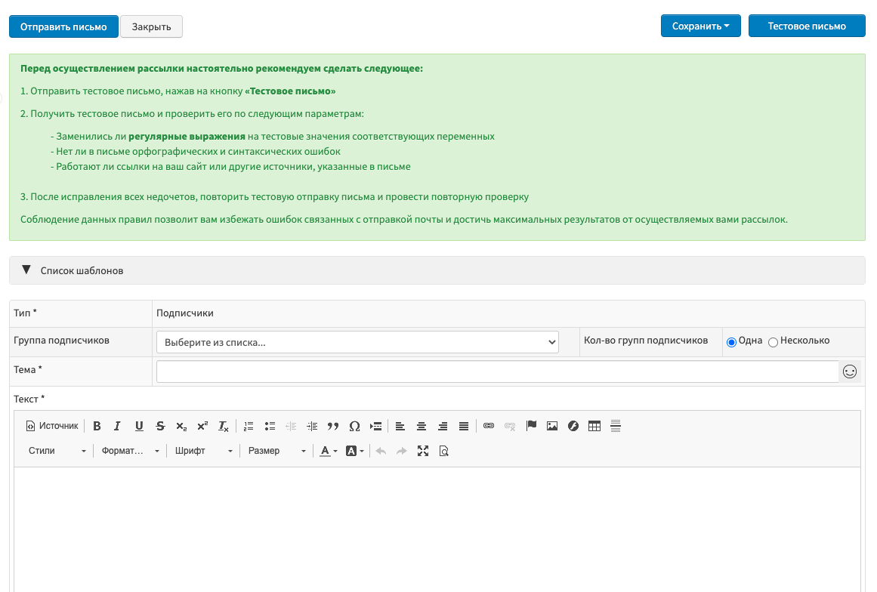Image resolution: width=877 pixels, height=592 pixels.
Task: Insert a table in the editor
Action: coord(594,426)
